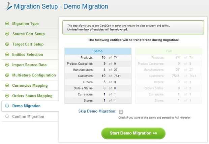Click the green checkmark next to Entities Selection
The height and width of the screenshot is (144, 209).
(x=7, y=54)
